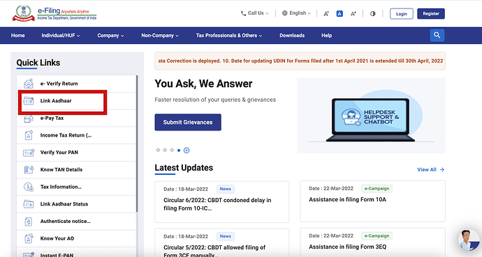Open Assistance in filing Form 10A card

tap(372, 201)
